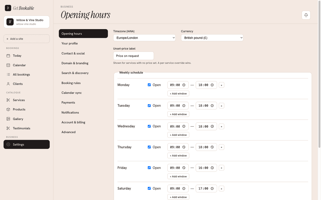Open Calendar sync settings
321x200 pixels.
coord(83,93)
